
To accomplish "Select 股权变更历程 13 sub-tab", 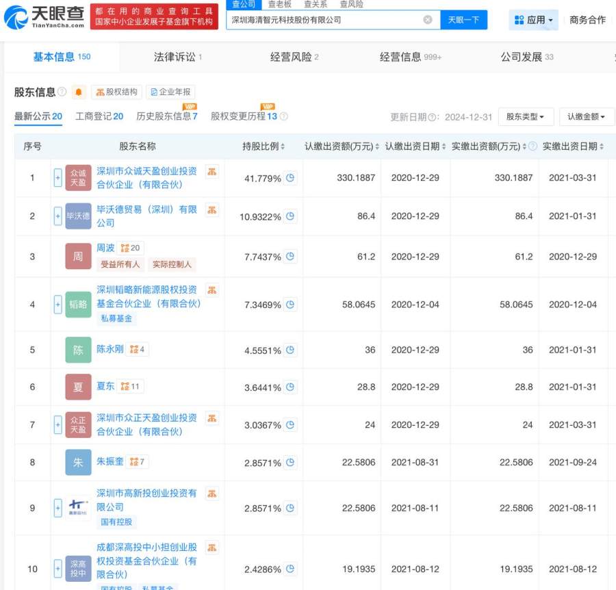I will pyautogui.click(x=244, y=116).
